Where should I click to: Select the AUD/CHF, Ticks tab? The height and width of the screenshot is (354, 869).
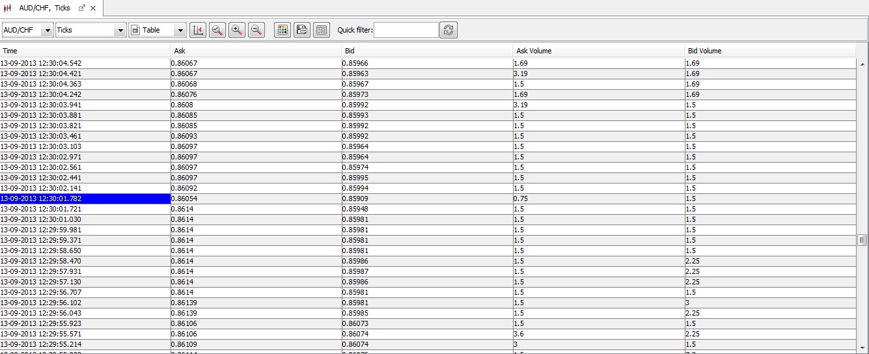pos(44,8)
